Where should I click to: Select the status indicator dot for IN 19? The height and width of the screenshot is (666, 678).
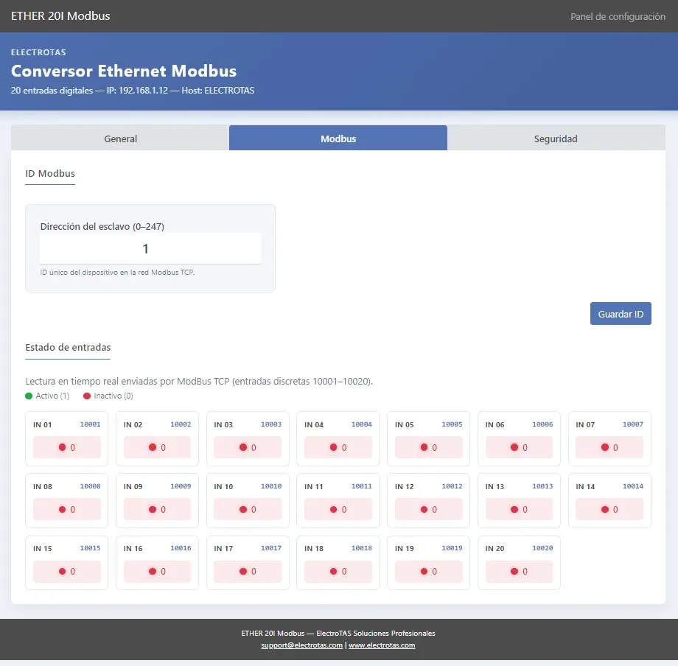pyautogui.click(x=424, y=572)
